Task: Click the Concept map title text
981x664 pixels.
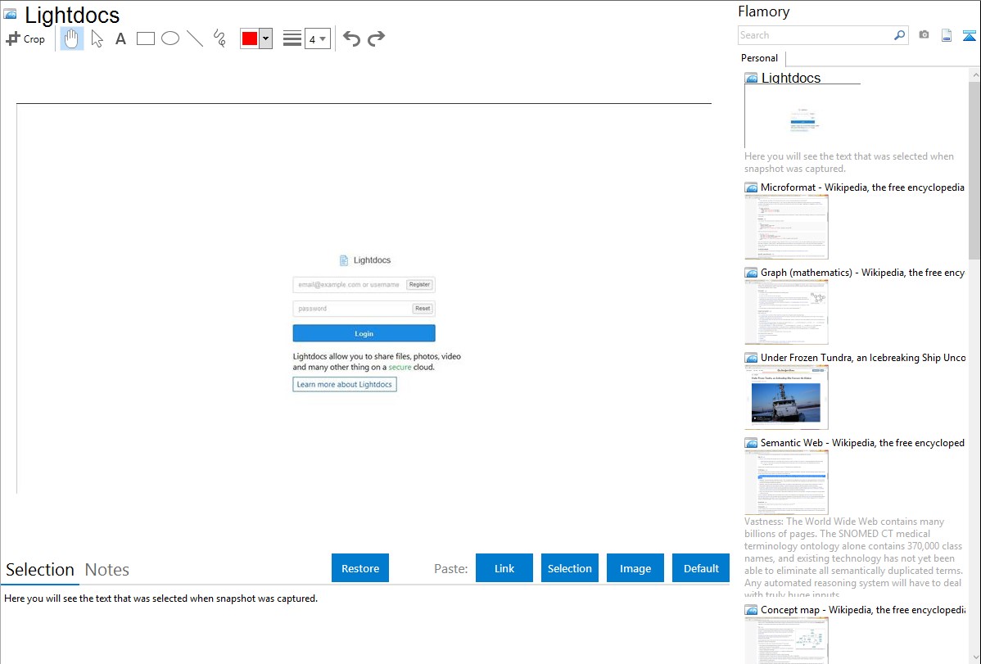Action: (863, 609)
